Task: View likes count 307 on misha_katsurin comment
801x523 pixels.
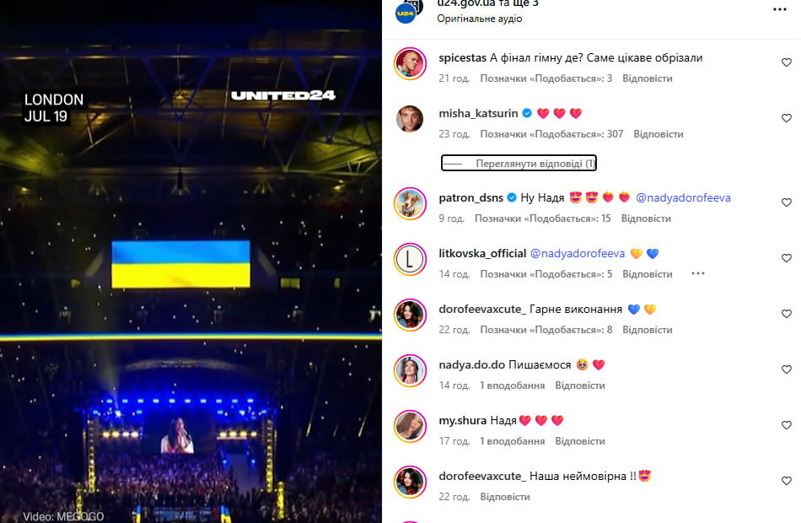Action: 551,134
